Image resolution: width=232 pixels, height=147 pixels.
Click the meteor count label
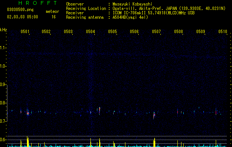pyautogui.click(x=52, y=11)
